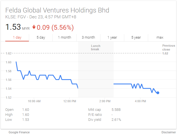Click the Felda Global Ventures Holdings title
Screen dimensions: 177x135
click(57, 11)
